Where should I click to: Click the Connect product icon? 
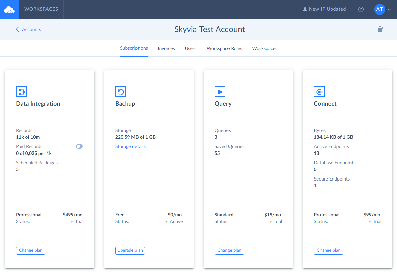point(319,92)
